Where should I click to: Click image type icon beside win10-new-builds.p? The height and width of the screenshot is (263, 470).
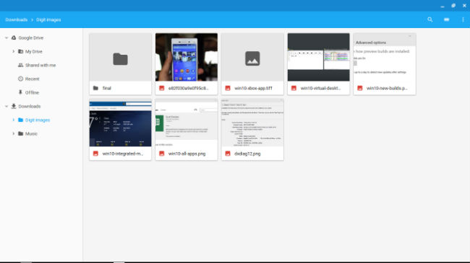click(360, 88)
